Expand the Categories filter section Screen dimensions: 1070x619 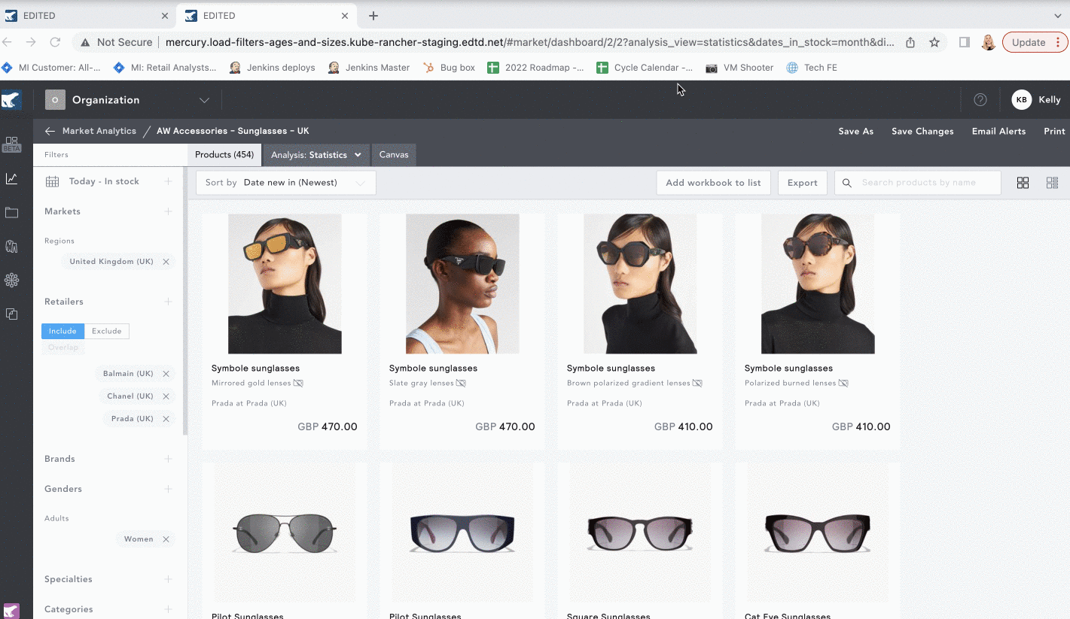(x=168, y=609)
